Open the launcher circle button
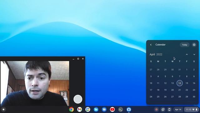This screenshot has width=200, height=113. click(3, 110)
